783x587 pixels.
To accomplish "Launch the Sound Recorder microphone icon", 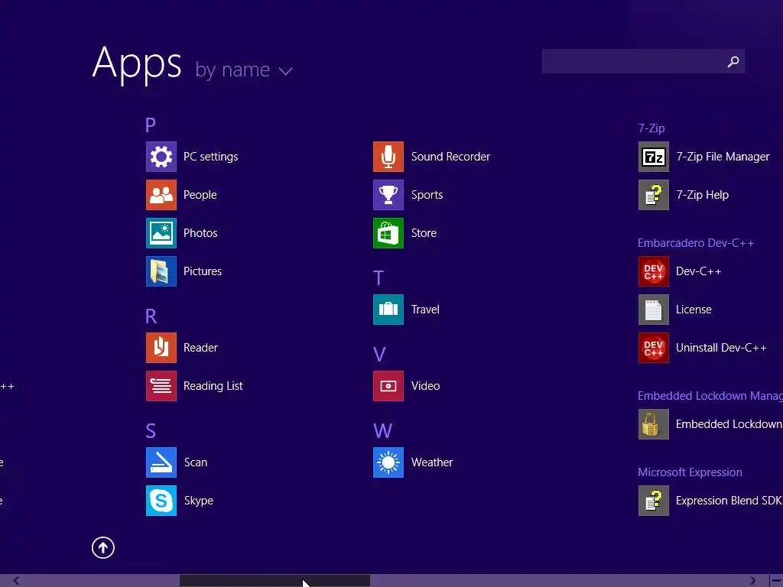I will [x=388, y=157].
